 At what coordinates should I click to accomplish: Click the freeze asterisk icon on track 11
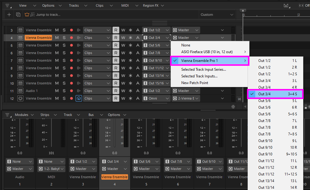point(131,91)
